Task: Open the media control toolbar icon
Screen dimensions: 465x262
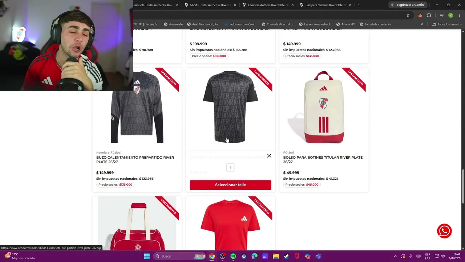Action: point(442,15)
